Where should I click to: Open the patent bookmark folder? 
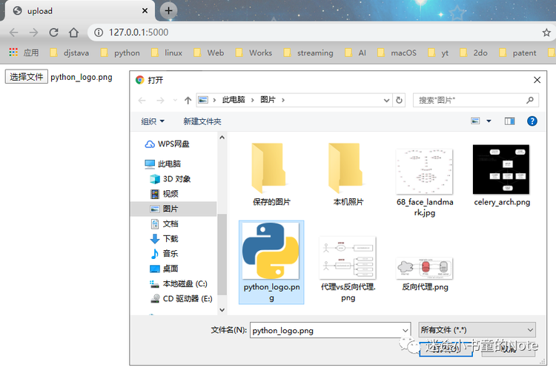517,53
